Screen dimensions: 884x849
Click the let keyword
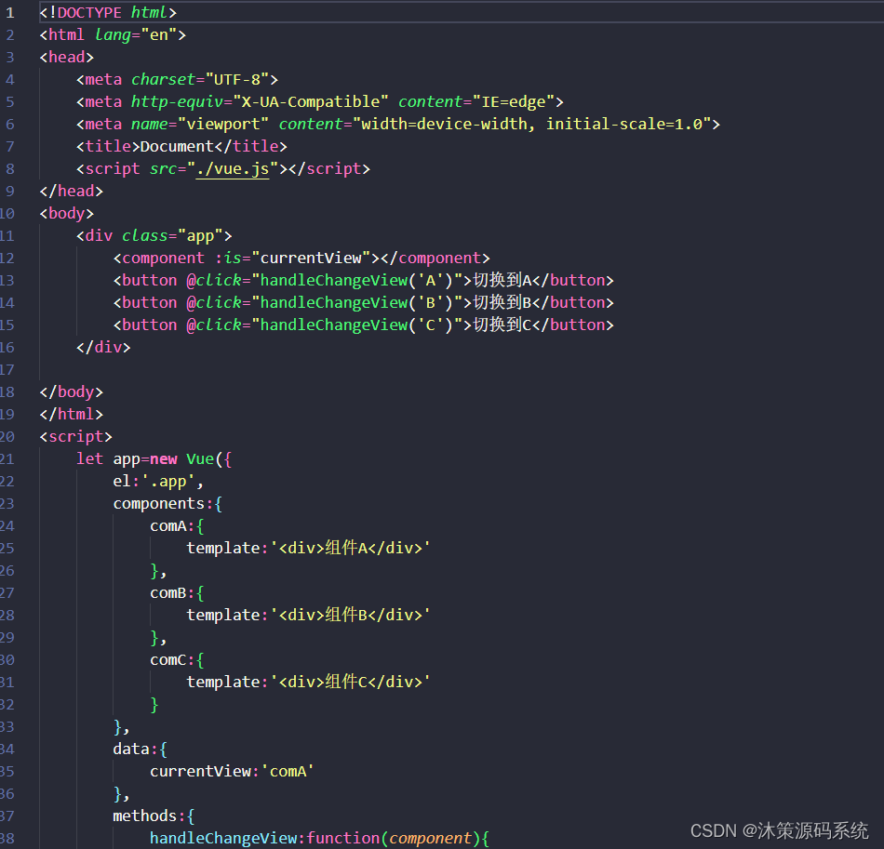click(89, 458)
